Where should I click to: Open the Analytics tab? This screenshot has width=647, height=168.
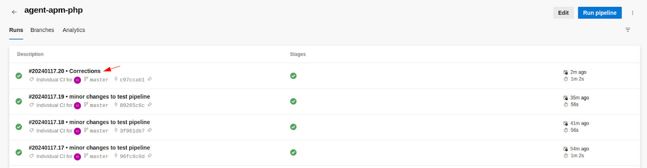coord(74,30)
